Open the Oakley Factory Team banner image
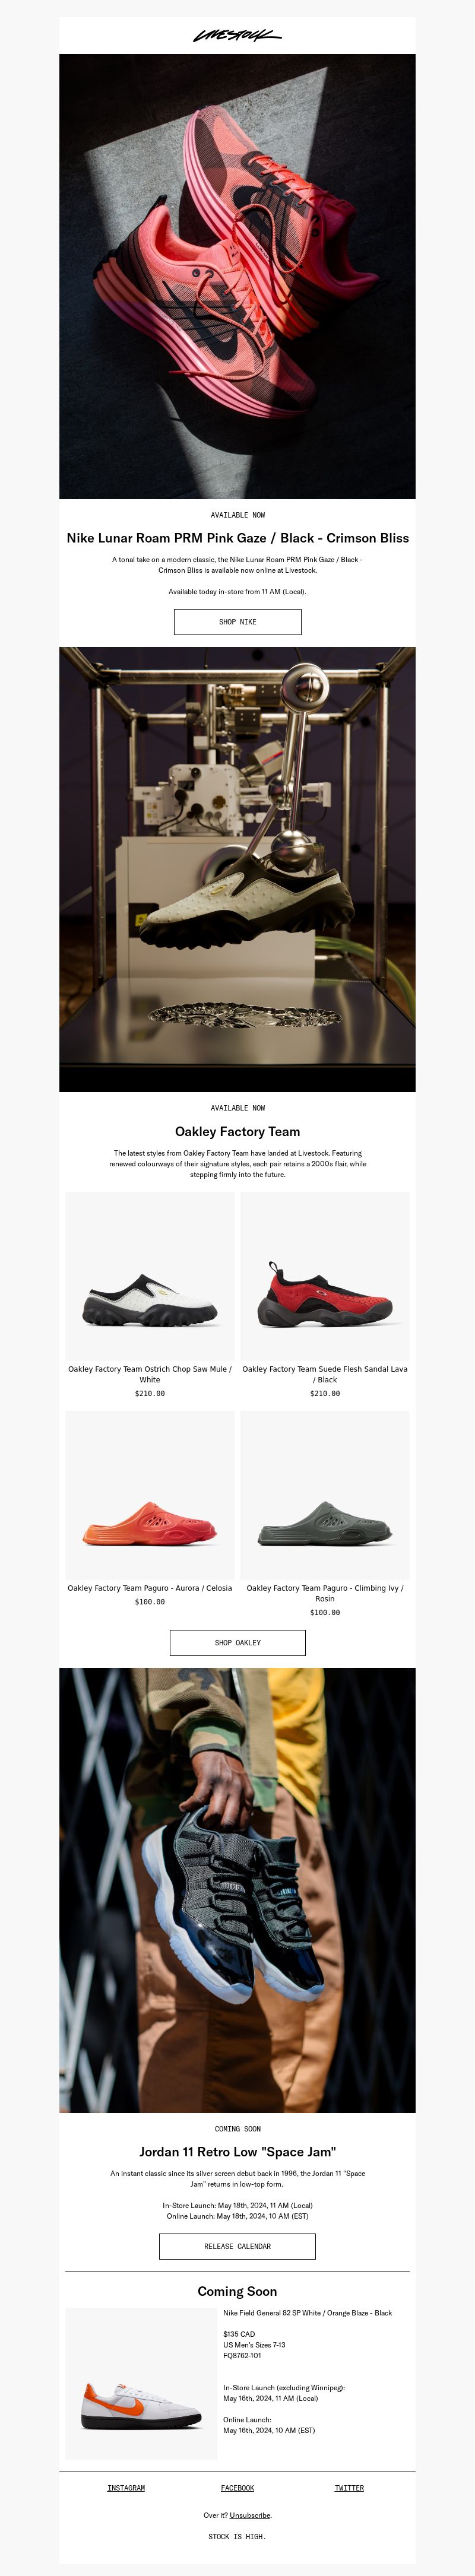Image resolution: width=475 pixels, height=2576 pixels. pos(237,869)
